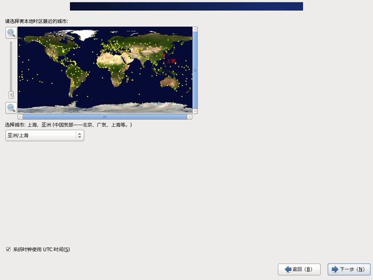The height and width of the screenshot is (280, 373).
Task: Click the 选择城市: 上海, 亚洲 description text
Action: [68, 125]
